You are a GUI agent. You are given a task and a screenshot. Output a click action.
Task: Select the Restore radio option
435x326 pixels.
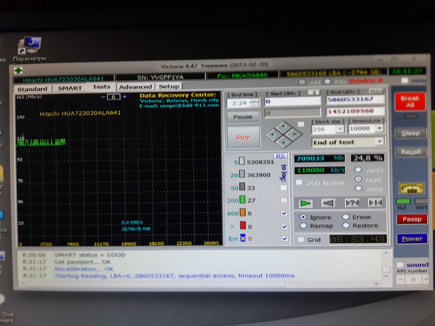point(345,225)
